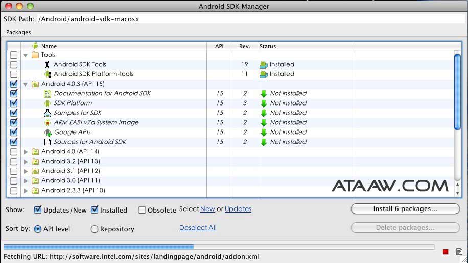Expand the Android 2.3.3 (API 10) group
The width and height of the screenshot is (468, 263).
(26, 191)
